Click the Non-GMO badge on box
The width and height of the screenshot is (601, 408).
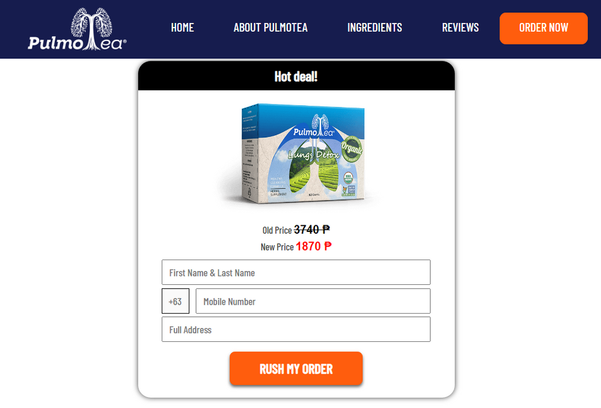pos(349,191)
